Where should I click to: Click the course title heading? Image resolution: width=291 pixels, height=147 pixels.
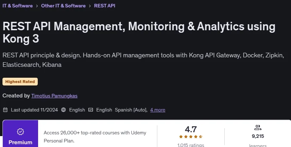coord(139,32)
